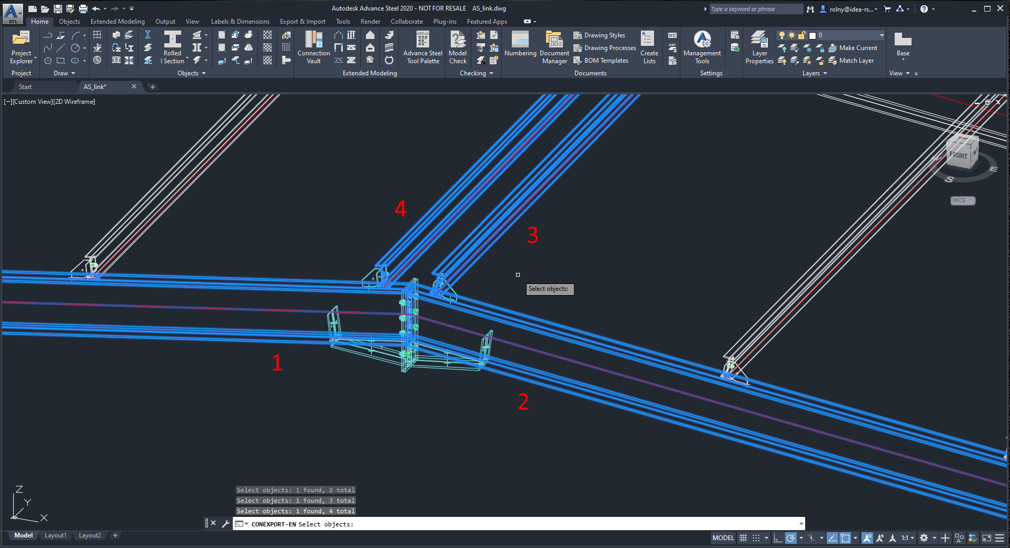Launch the Advance Steel Tool Palette
The height and width of the screenshot is (548, 1010).
point(422,46)
